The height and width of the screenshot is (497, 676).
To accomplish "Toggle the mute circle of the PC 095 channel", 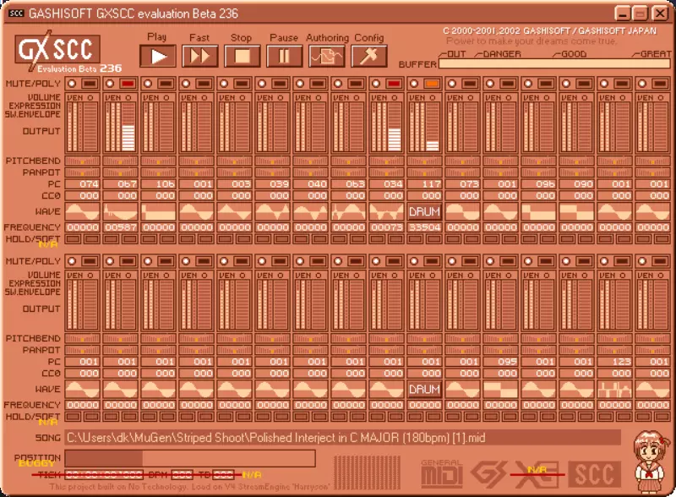I will click(x=490, y=261).
